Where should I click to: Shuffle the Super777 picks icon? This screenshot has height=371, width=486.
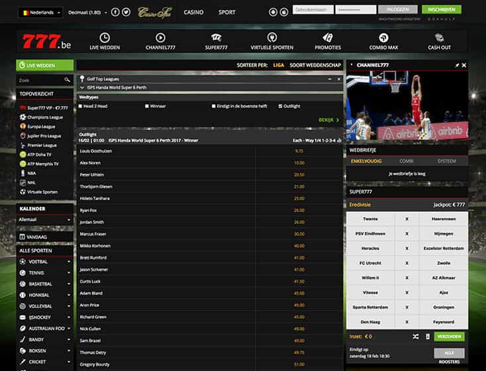click(416, 337)
